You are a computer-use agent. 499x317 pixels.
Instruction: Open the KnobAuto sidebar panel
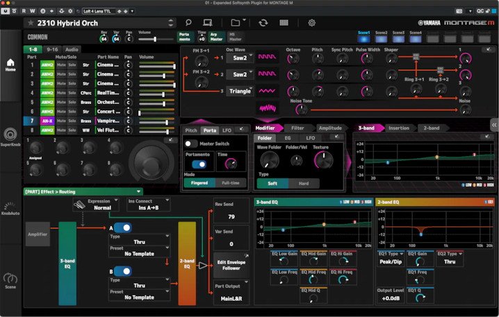[x=10, y=208]
